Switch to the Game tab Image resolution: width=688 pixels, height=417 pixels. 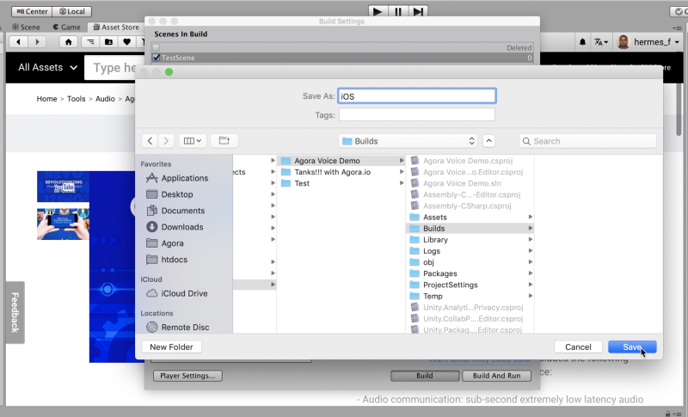[x=67, y=28]
